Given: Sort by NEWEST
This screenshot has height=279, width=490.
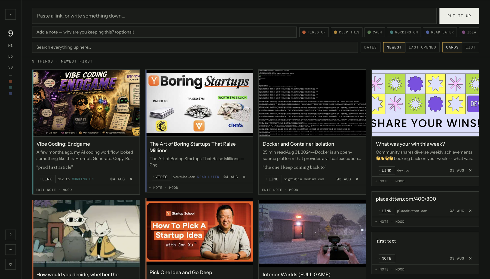Looking at the screenshot, I should [394, 47].
